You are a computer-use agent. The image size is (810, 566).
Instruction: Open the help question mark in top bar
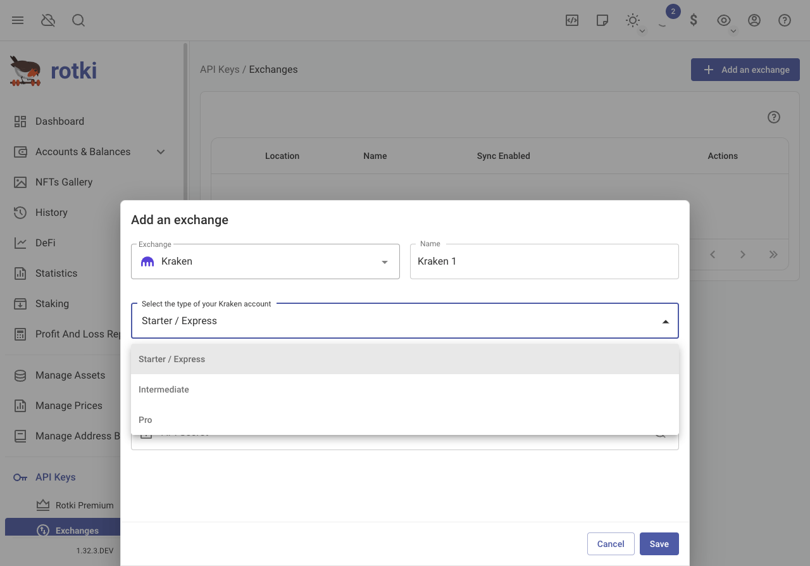[785, 20]
